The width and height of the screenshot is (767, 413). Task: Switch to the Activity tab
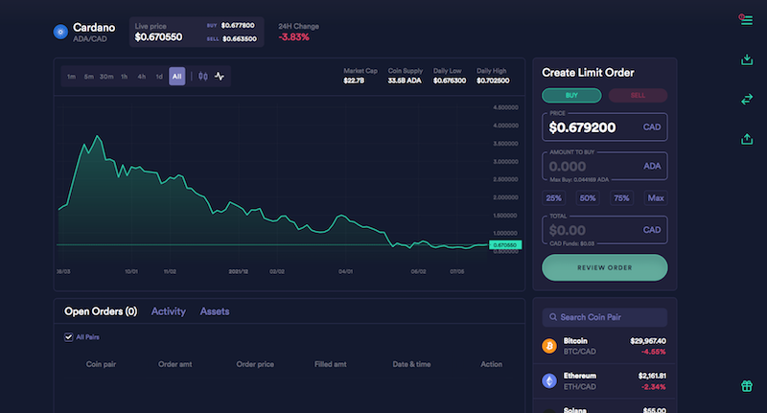tap(169, 311)
